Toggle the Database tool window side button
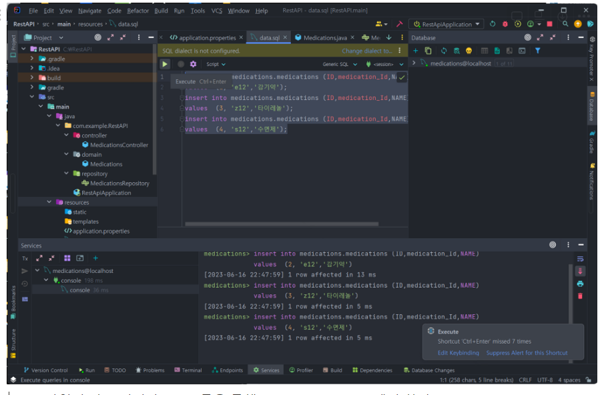 pyautogui.click(x=592, y=107)
